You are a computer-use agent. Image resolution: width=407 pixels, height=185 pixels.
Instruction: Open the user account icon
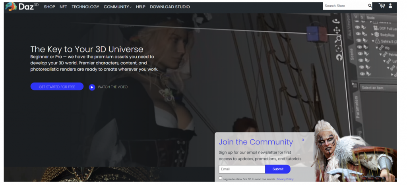point(390,6)
